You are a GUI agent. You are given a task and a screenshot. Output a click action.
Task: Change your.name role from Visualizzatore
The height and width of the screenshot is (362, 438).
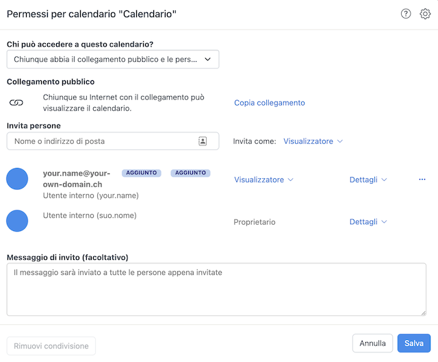click(x=263, y=180)
